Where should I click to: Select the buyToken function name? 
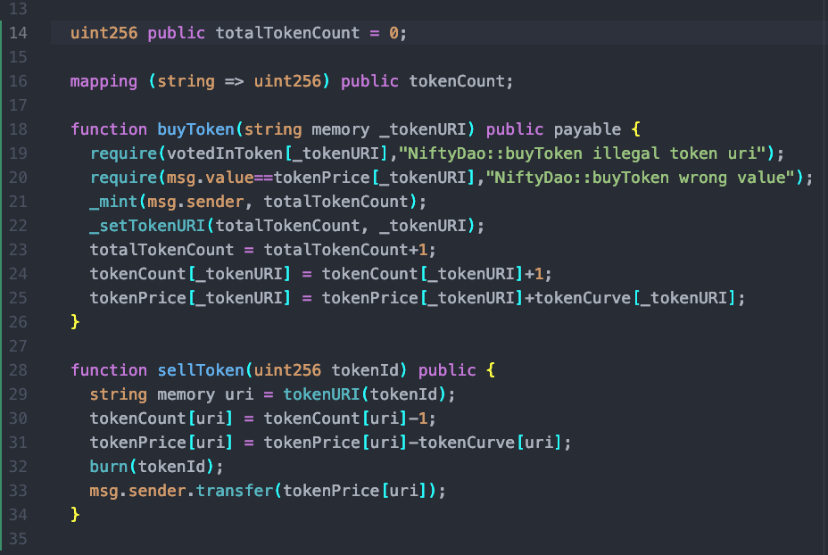(195, 129)
